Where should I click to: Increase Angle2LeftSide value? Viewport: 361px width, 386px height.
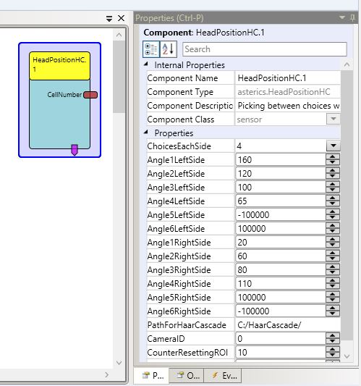click(333, 170)
